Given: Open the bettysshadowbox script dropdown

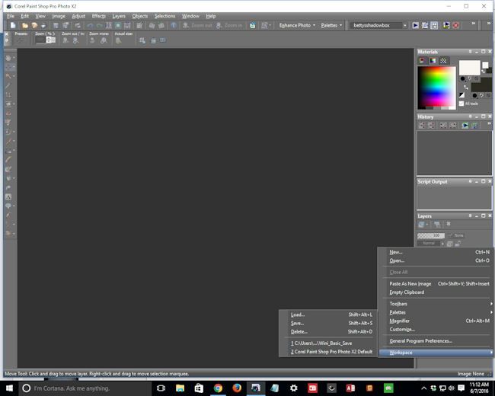Looking at the screenshot, I should coord(404,25).
